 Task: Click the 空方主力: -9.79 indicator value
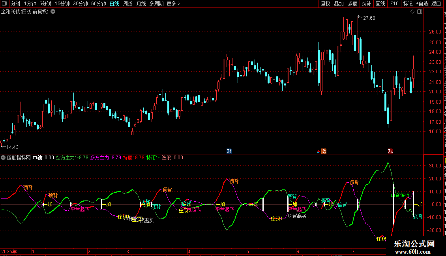click(72, 158)
